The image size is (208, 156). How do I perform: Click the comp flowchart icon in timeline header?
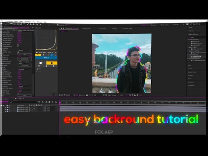39,102
